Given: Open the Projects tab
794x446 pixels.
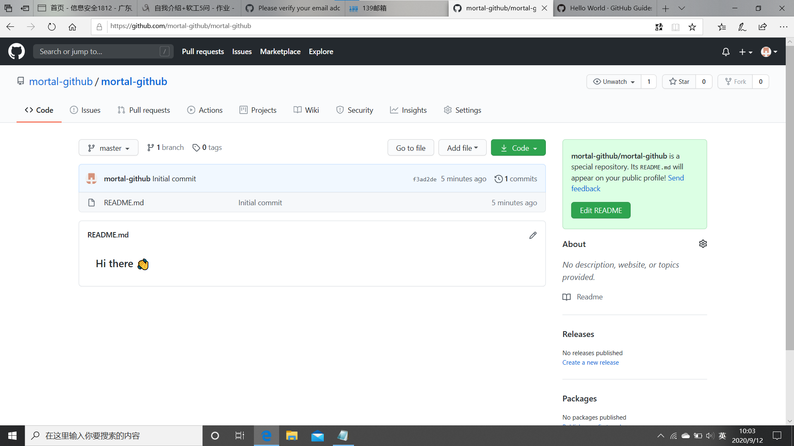Looking at the screenshot, I should pyautogui.click(x=258, y=110).
